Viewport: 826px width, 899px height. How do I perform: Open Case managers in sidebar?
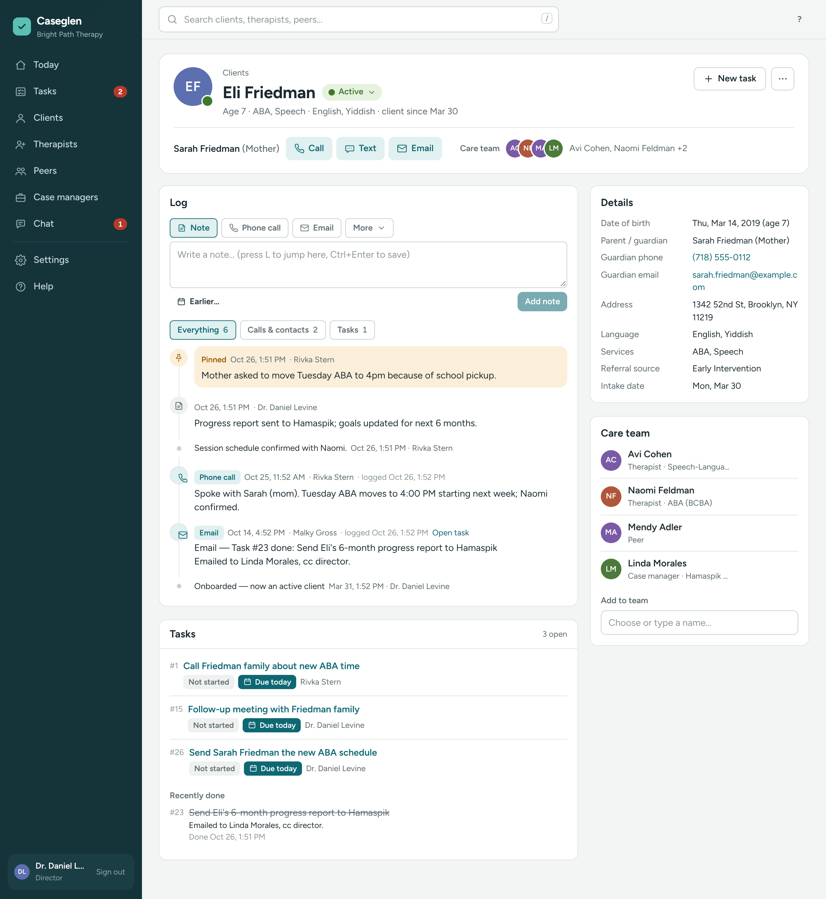coord(71,197)
